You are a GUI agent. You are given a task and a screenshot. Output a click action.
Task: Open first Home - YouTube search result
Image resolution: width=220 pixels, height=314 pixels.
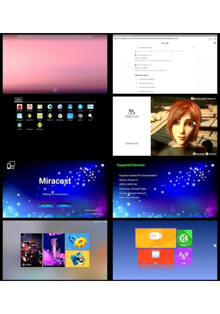coord(141,58)
